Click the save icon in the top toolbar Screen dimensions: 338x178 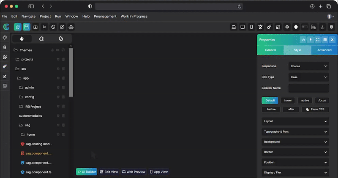coord(26,27)
